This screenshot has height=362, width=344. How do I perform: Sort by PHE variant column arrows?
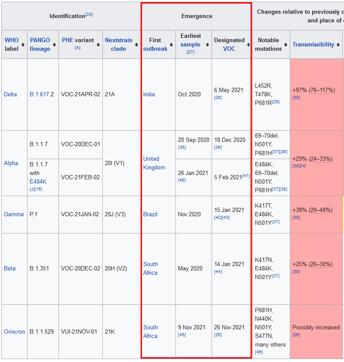point(98,45)
